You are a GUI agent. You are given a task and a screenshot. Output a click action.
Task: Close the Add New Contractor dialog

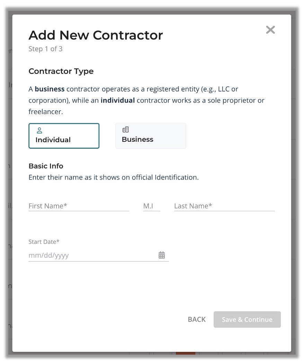coord(270,30)
